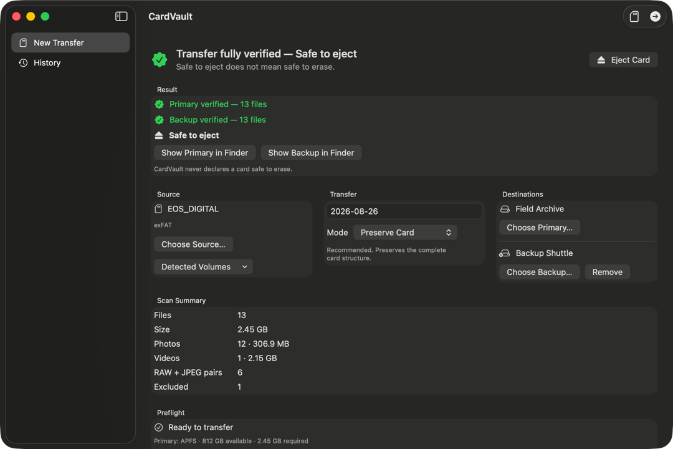Remove the Backup Shuttle destination
Image resolution: width=673 pixels, height=449 pixels.
[x=608, y=272]
